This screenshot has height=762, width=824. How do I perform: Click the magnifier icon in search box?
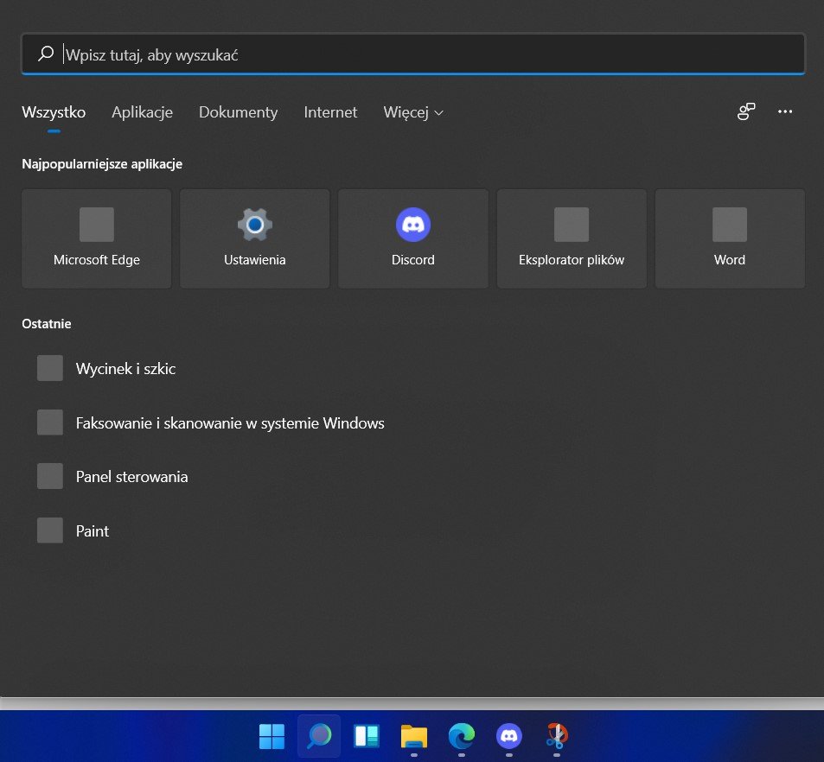[46, 54]
